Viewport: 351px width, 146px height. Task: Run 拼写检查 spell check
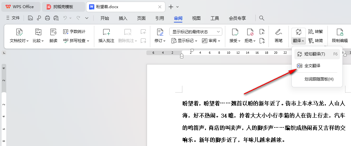click(x=75, y=40)
